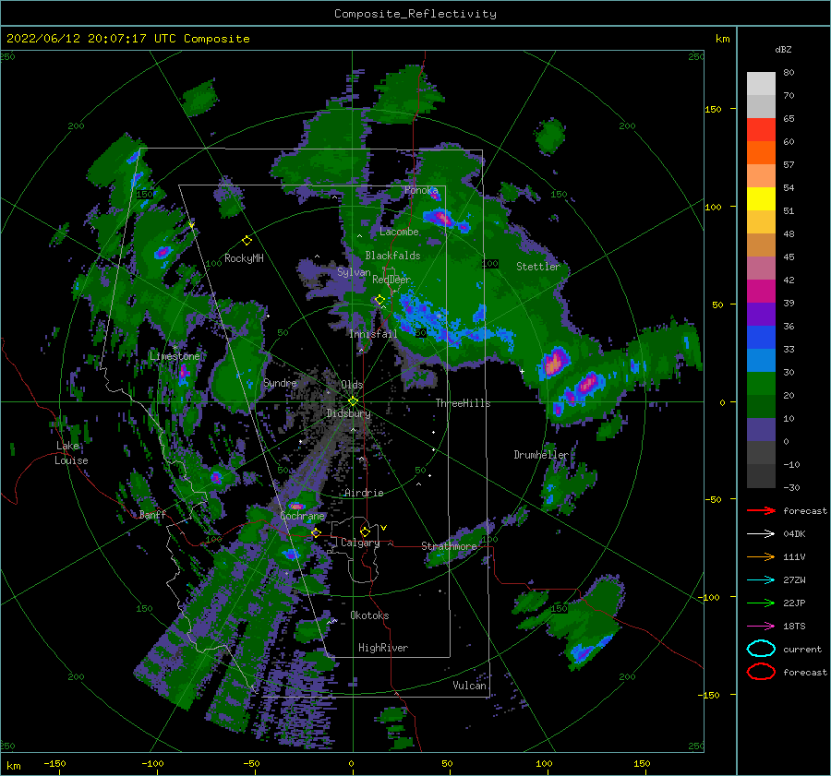Click the yellow diamond marker near RedDeer
The width and height of the screenshot is (831, 776).
click(379, 300)
